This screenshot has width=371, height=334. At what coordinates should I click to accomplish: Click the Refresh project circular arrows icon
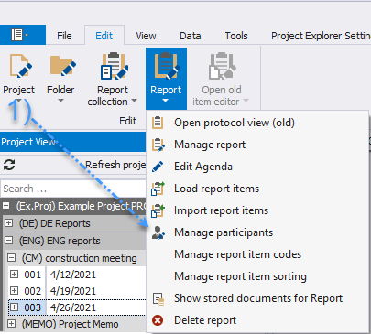pyautogui.click(x=9, y=165)
